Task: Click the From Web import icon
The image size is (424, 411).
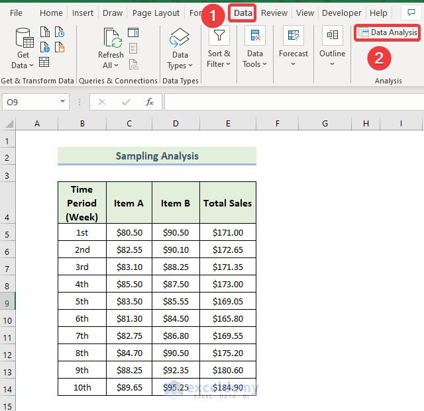Action: tap(44, 47)
